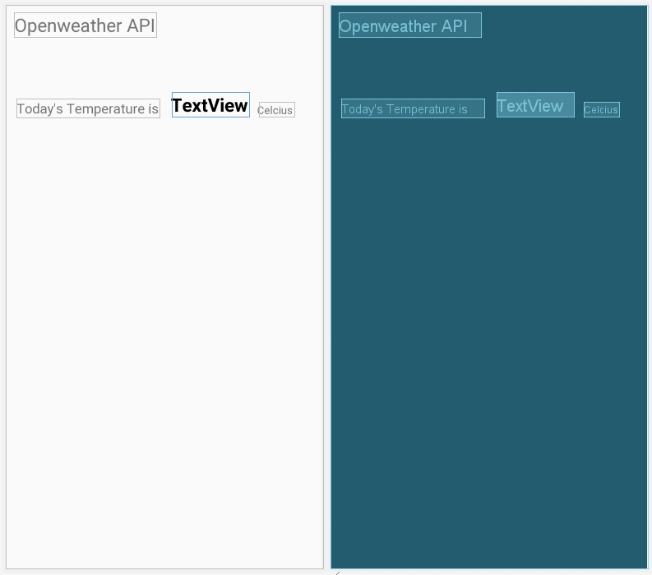Screen dimensions: 652x575
Task: Select the Openweather API title in blueprint view
Action: pyautogui.click(x=409, y=25)
